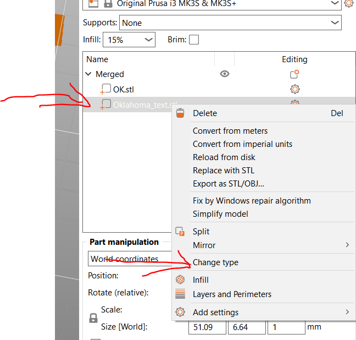
Task: Open the Add settings submenu
Action: tap(263, 312)
